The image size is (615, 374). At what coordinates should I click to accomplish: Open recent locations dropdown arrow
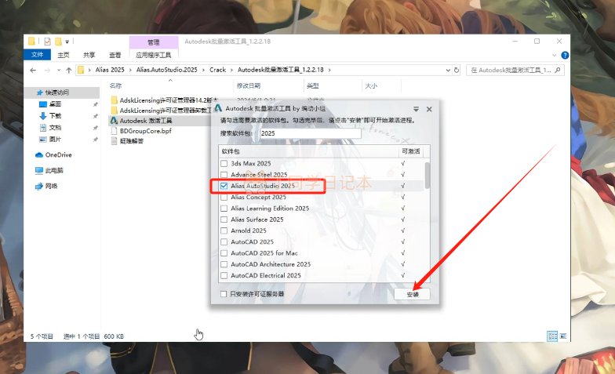pyautogui.click(x=58, y=71)
